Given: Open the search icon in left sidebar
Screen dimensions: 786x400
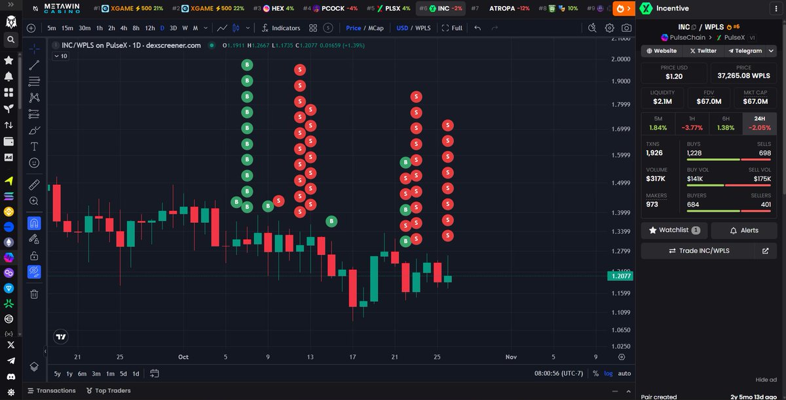Looking at the screenshot, I should click(x=10, y=39).
